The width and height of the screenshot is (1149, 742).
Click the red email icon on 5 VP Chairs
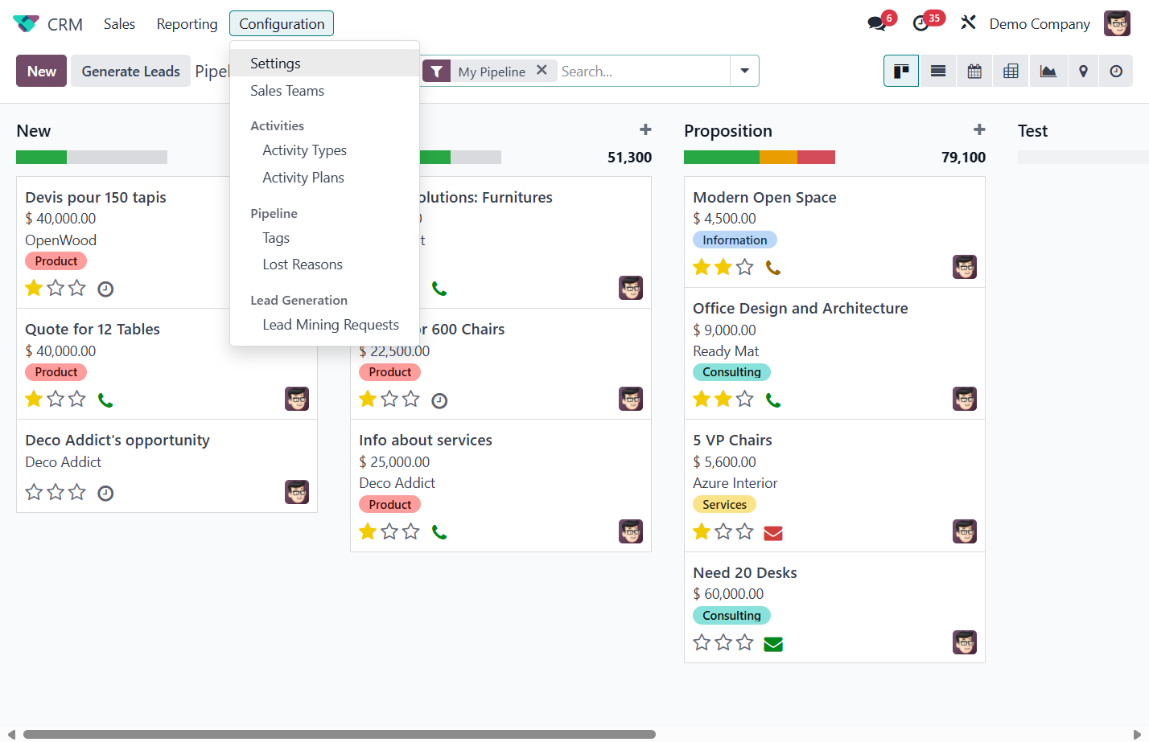pyautogui.click(x=773, y=533)
